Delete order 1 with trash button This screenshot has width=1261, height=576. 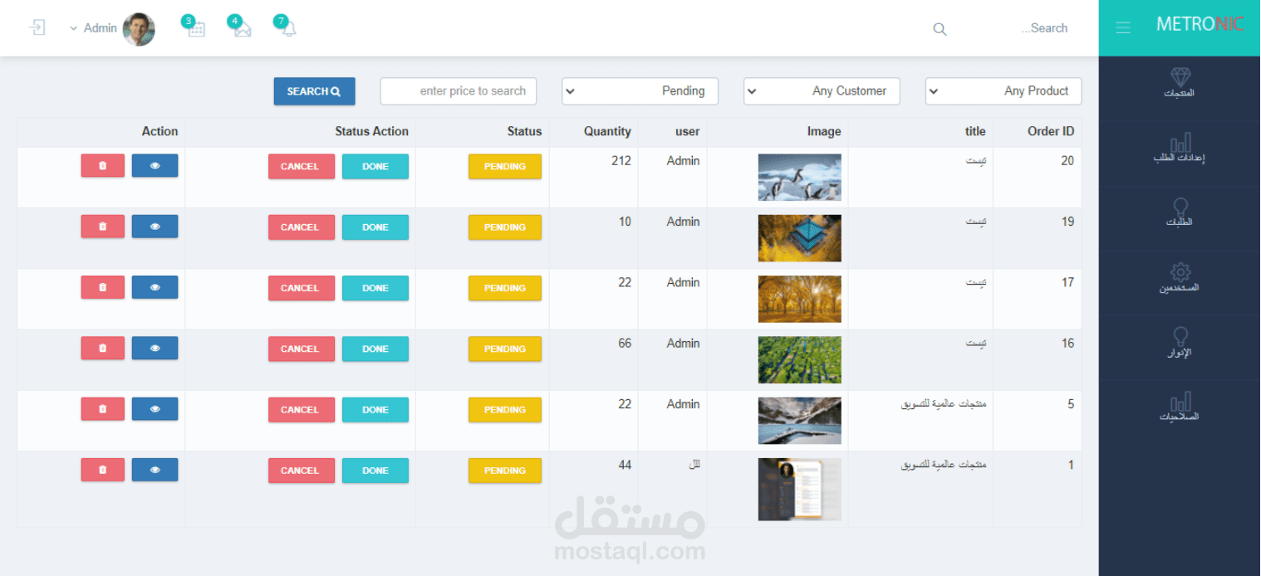coord(103,470)
